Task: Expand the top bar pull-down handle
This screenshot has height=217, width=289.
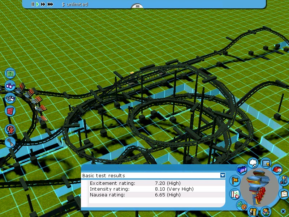Action: point(137,6)
